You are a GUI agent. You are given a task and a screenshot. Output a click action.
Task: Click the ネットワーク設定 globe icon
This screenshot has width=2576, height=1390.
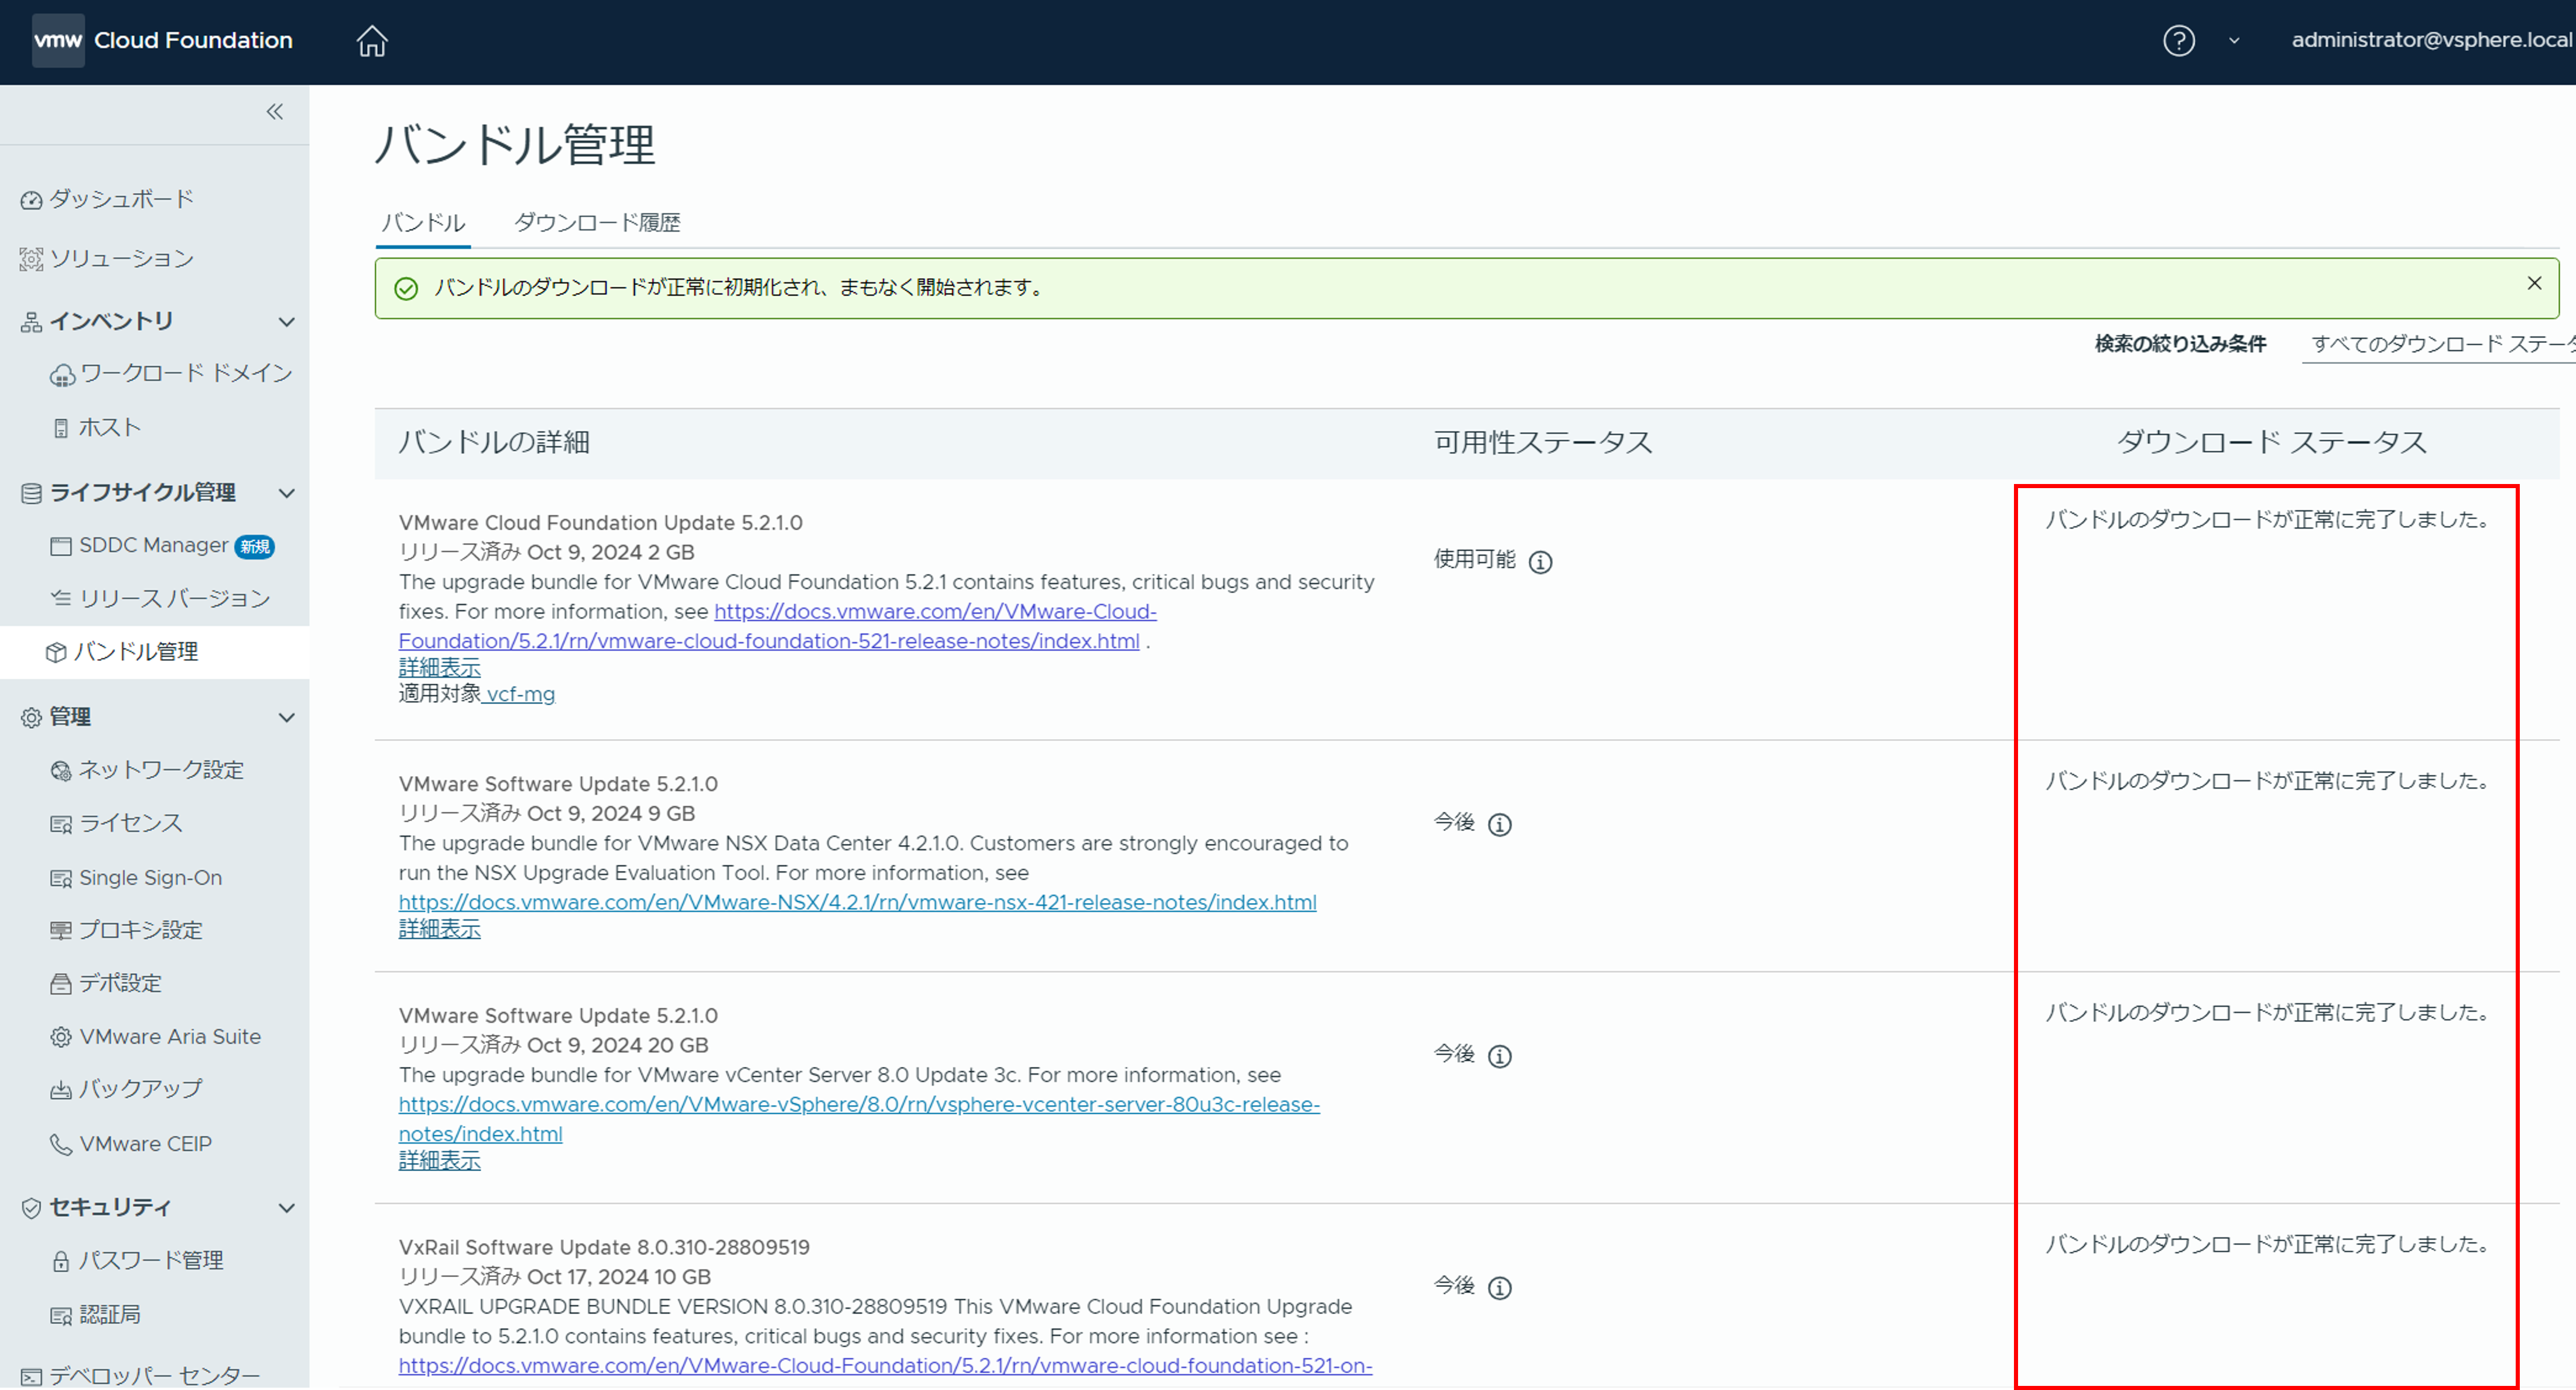(61, 771)
